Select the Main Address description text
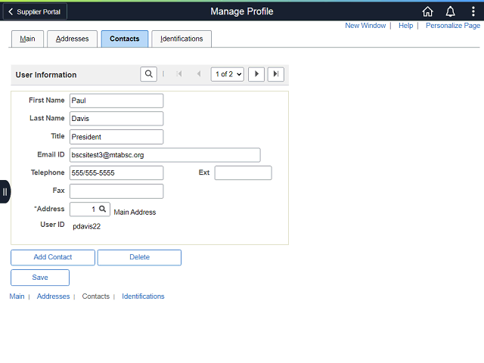Screen dimensions: 484x363 tap(135, 213)
